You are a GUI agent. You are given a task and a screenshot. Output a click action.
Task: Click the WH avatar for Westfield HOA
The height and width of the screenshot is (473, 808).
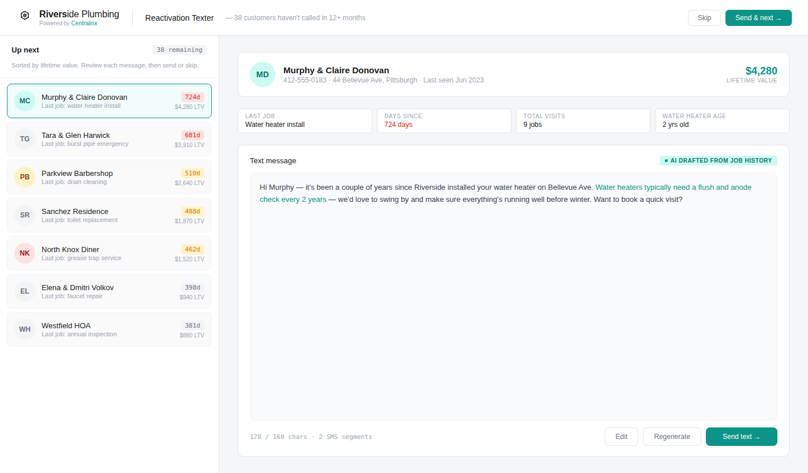point(25,329)
